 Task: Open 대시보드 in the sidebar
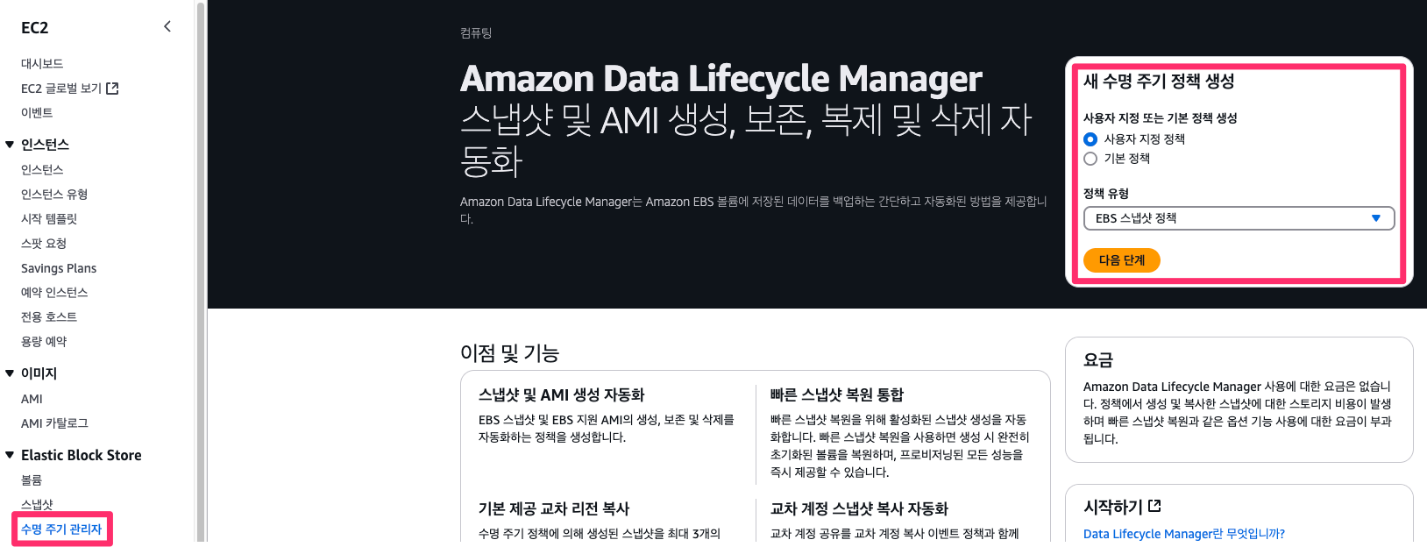click(x=42, y=64)
